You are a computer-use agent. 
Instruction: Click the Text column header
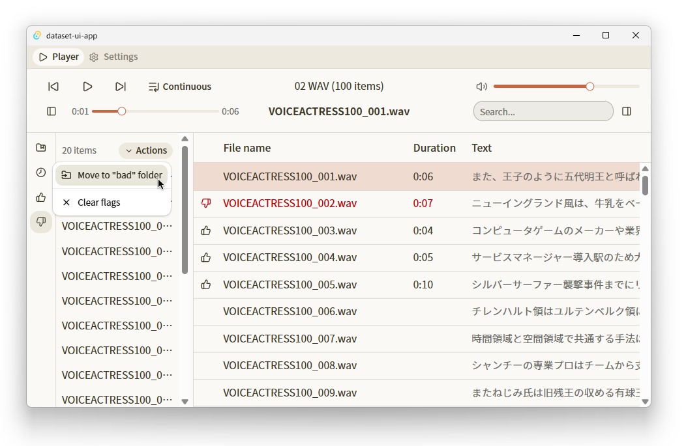point(481,148)
